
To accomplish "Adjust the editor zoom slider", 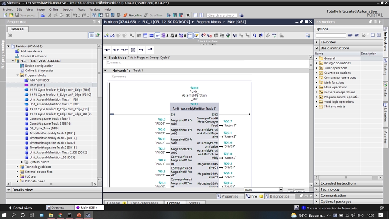I will 294,190.
